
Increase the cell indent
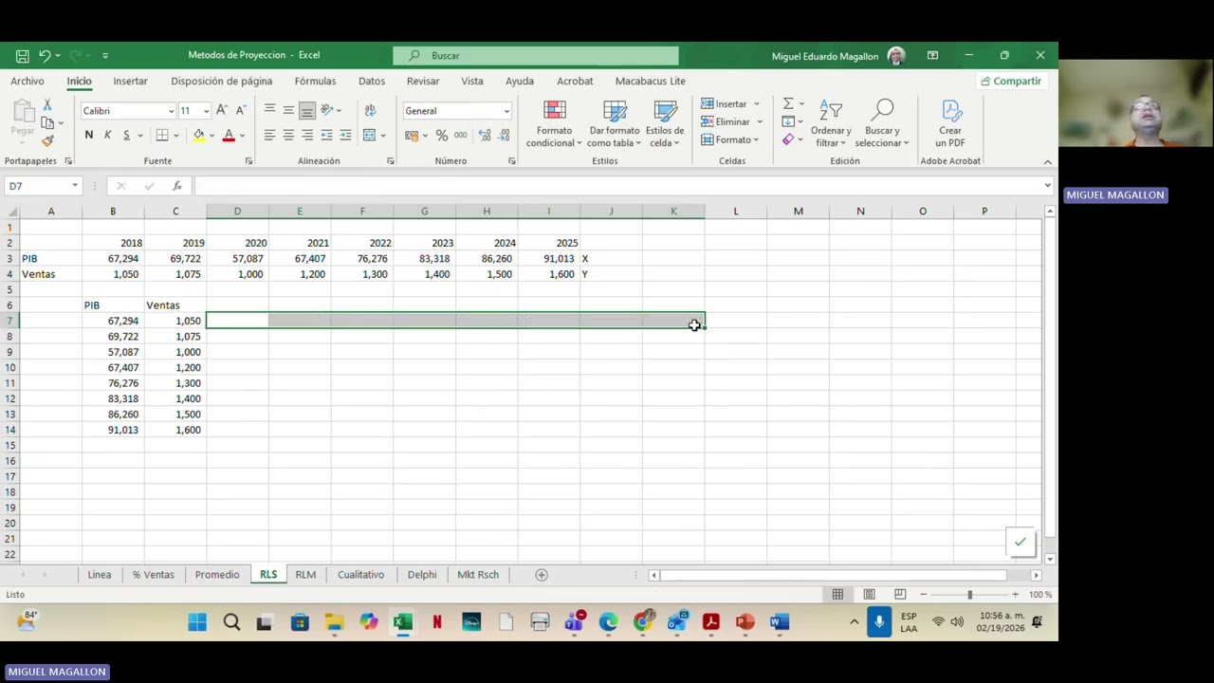click(344, 136)
